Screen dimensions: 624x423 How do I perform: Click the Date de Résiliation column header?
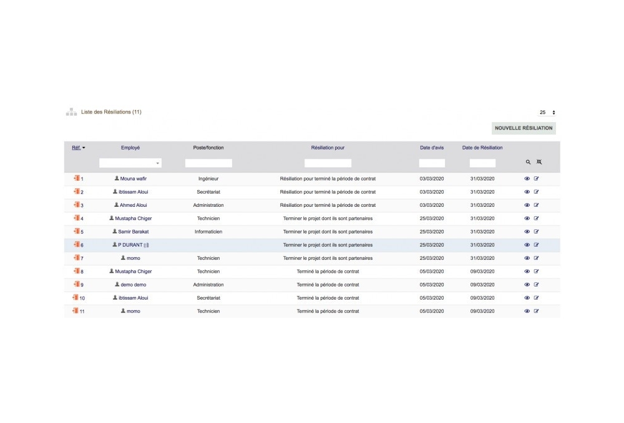click(x=483, y=148)
